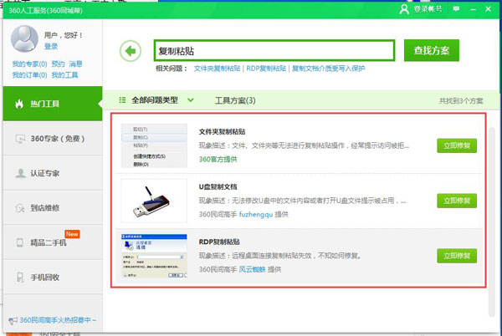Click the repair icon beside 到店维修

coord(20,208)
